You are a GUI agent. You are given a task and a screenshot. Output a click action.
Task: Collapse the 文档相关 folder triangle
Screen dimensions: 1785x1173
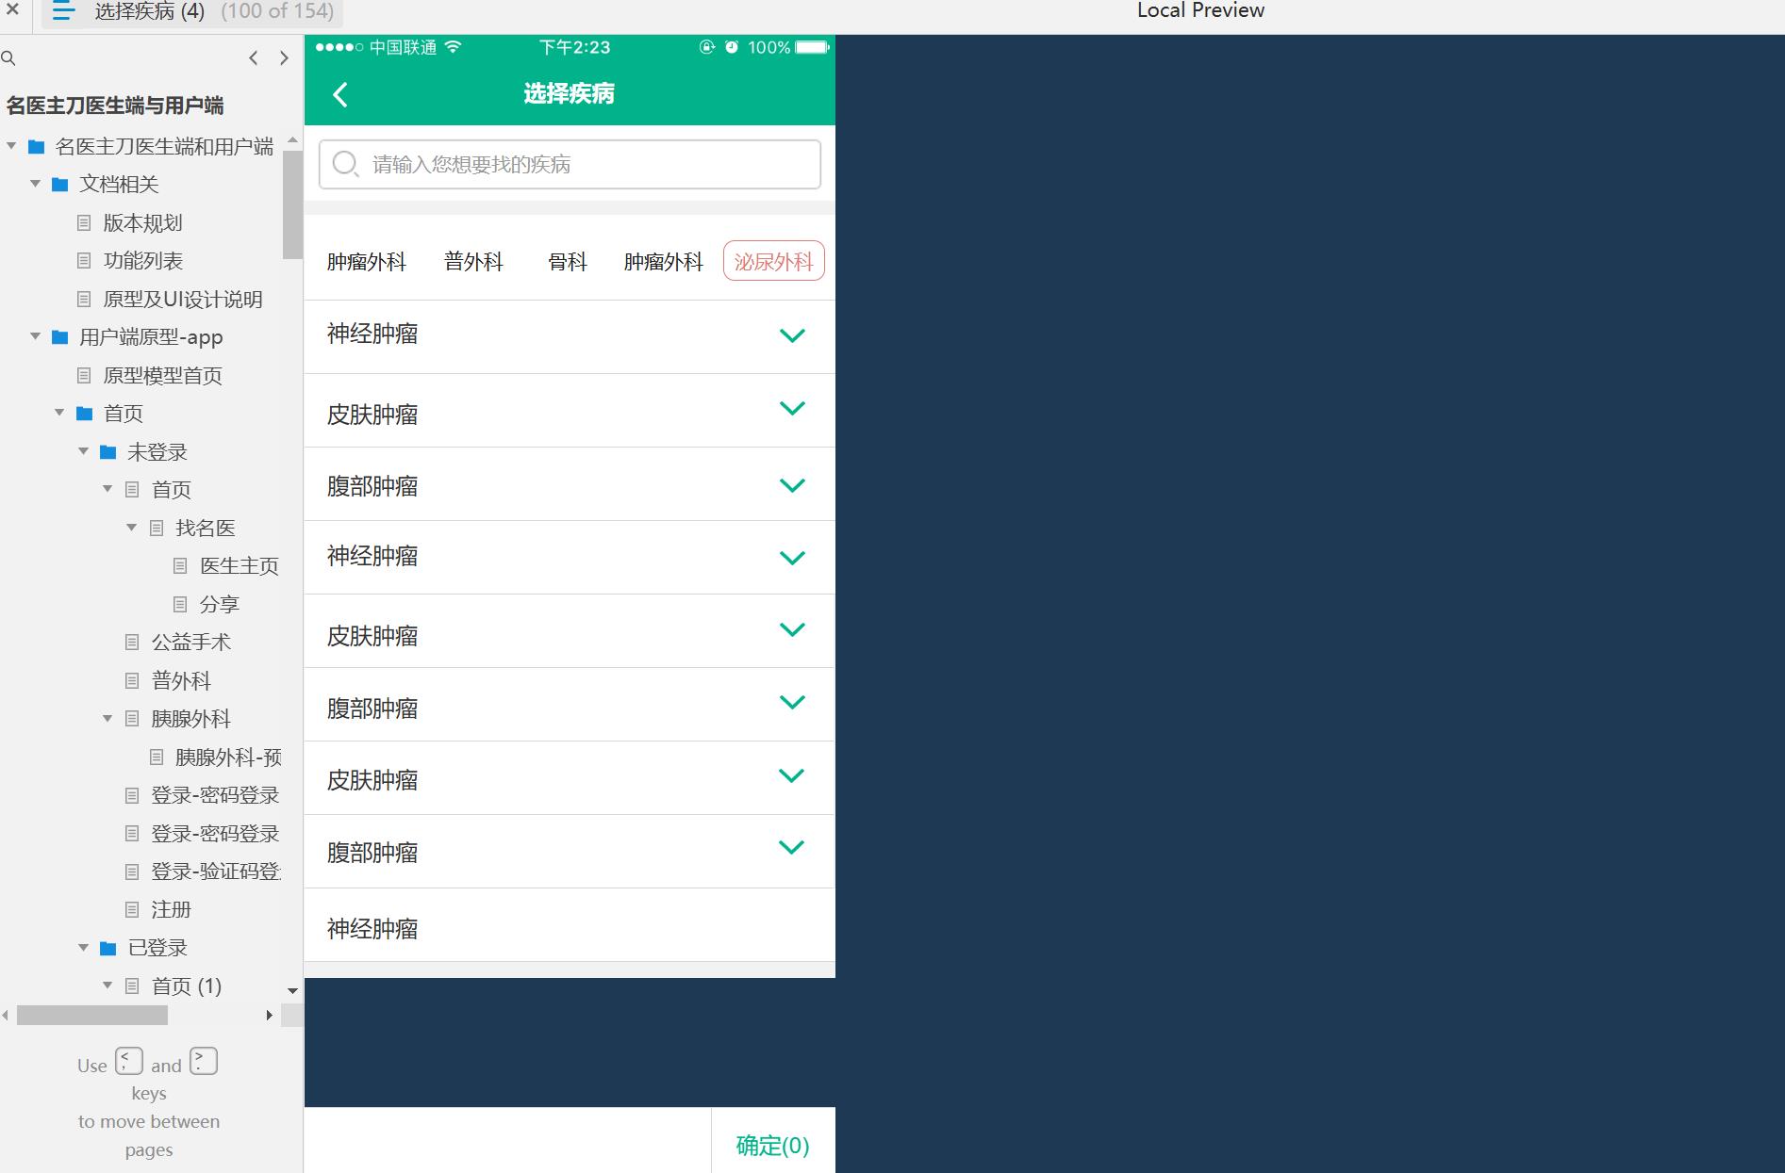35,184
